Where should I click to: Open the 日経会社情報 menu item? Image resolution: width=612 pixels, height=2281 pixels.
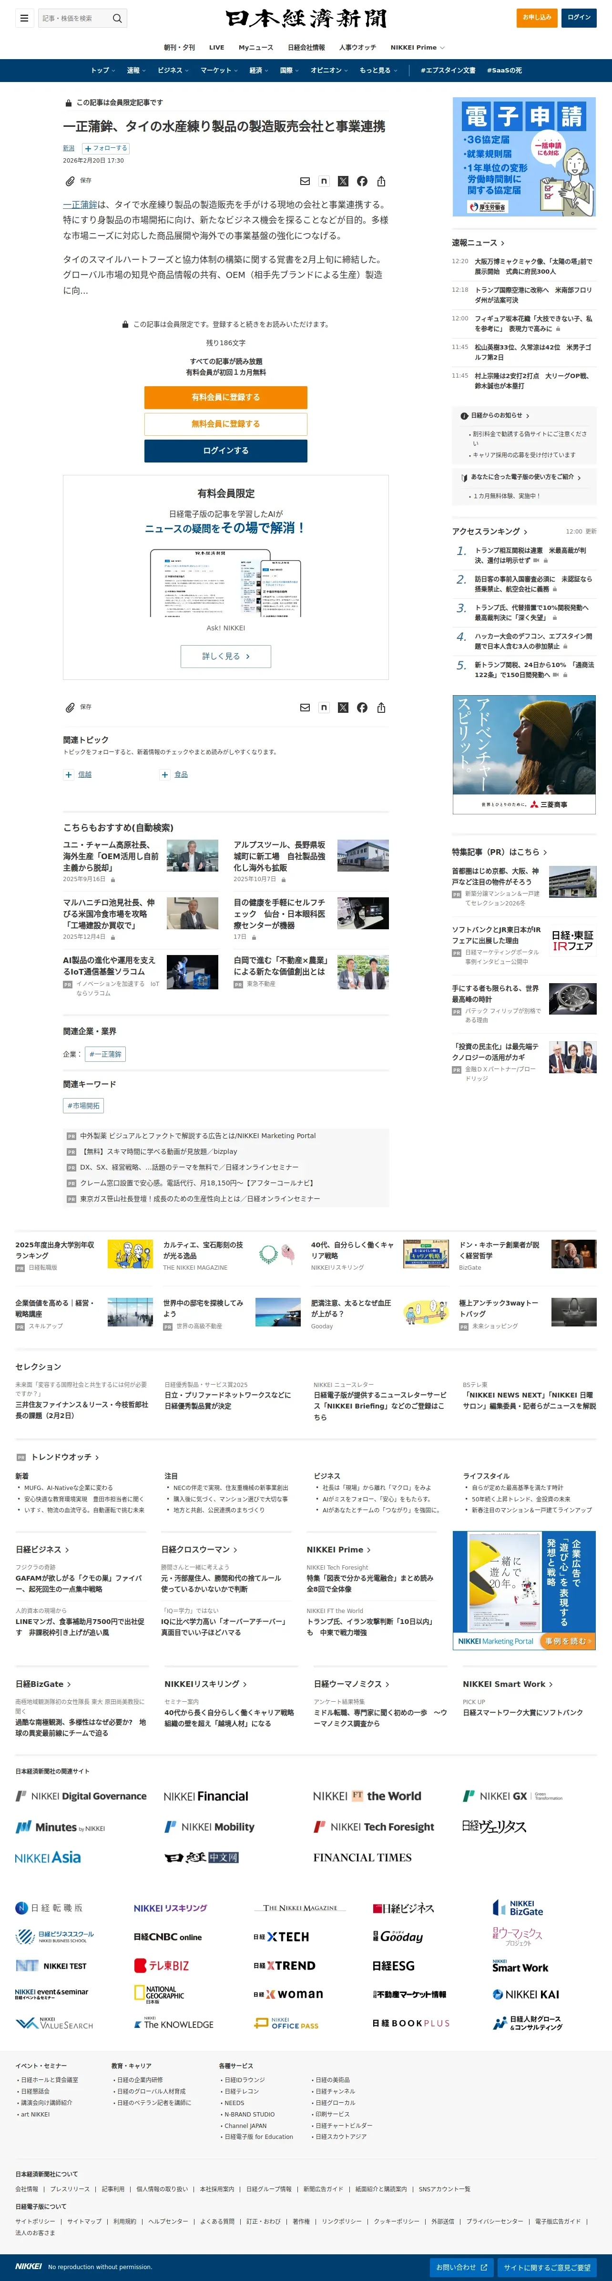pyautogui.click(x=306, y=48)
